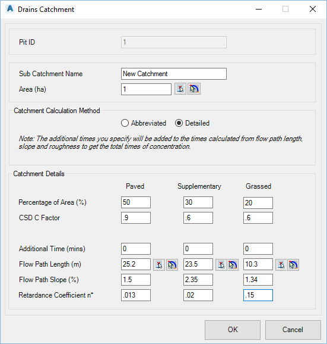327x344 pixels.
Task: Click select-polyline icon for Supplementary flow path length
Action: [233, 265]
